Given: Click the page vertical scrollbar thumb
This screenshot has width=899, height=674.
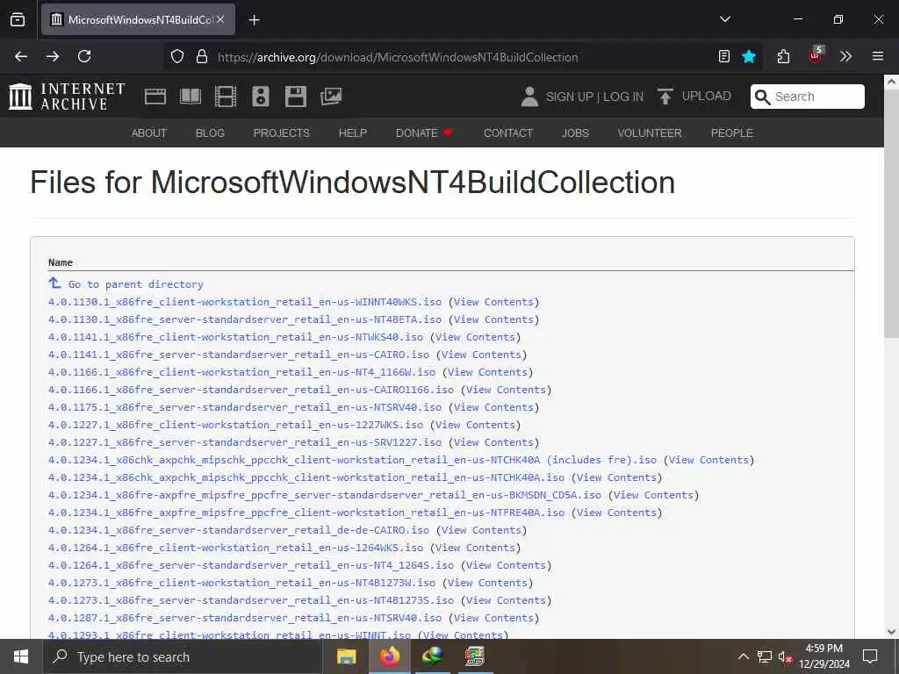Looking at the screenshot, I should (x=891, y=213).
